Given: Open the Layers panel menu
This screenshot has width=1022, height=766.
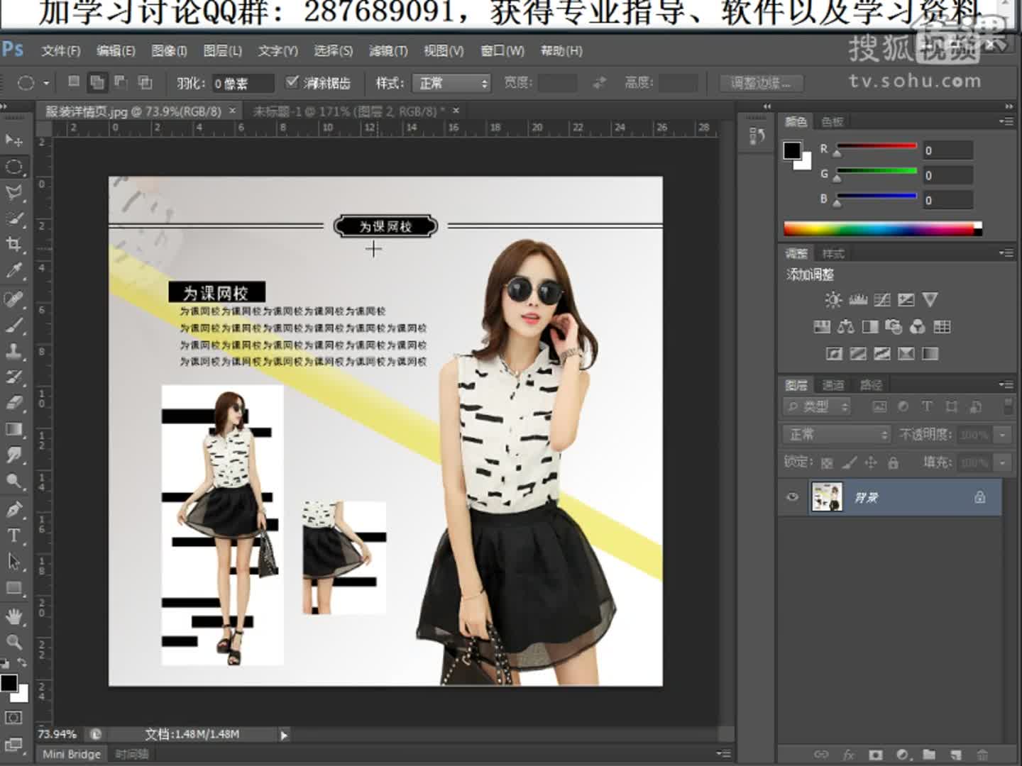Looking at the screenshot, I should click(x=1006, y=384).
